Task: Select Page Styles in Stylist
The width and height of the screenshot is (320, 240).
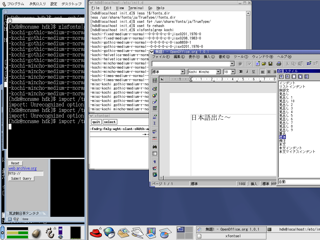Action: click(300, 77)
